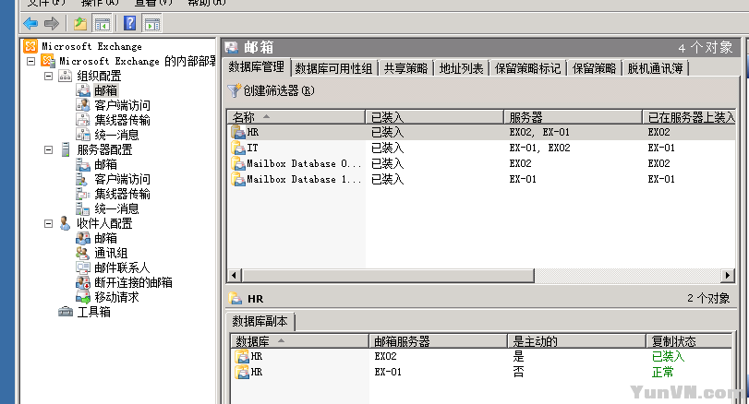This screenshot has width=749, height=404.
Task: Click the toolbox icon in tree
Action: click(x=66, y=312)
